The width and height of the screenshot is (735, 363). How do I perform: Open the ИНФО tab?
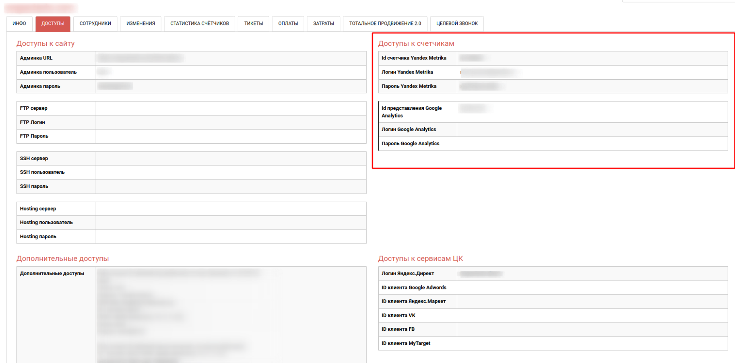click(x=19, y=24)
